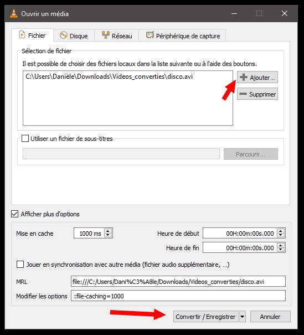Click into the Modifier les options field

point(178,296)
